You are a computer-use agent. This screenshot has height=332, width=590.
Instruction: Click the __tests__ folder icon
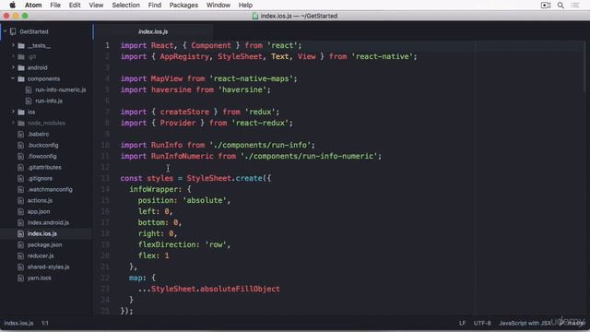pyautogui.click(x=21, y=45)
